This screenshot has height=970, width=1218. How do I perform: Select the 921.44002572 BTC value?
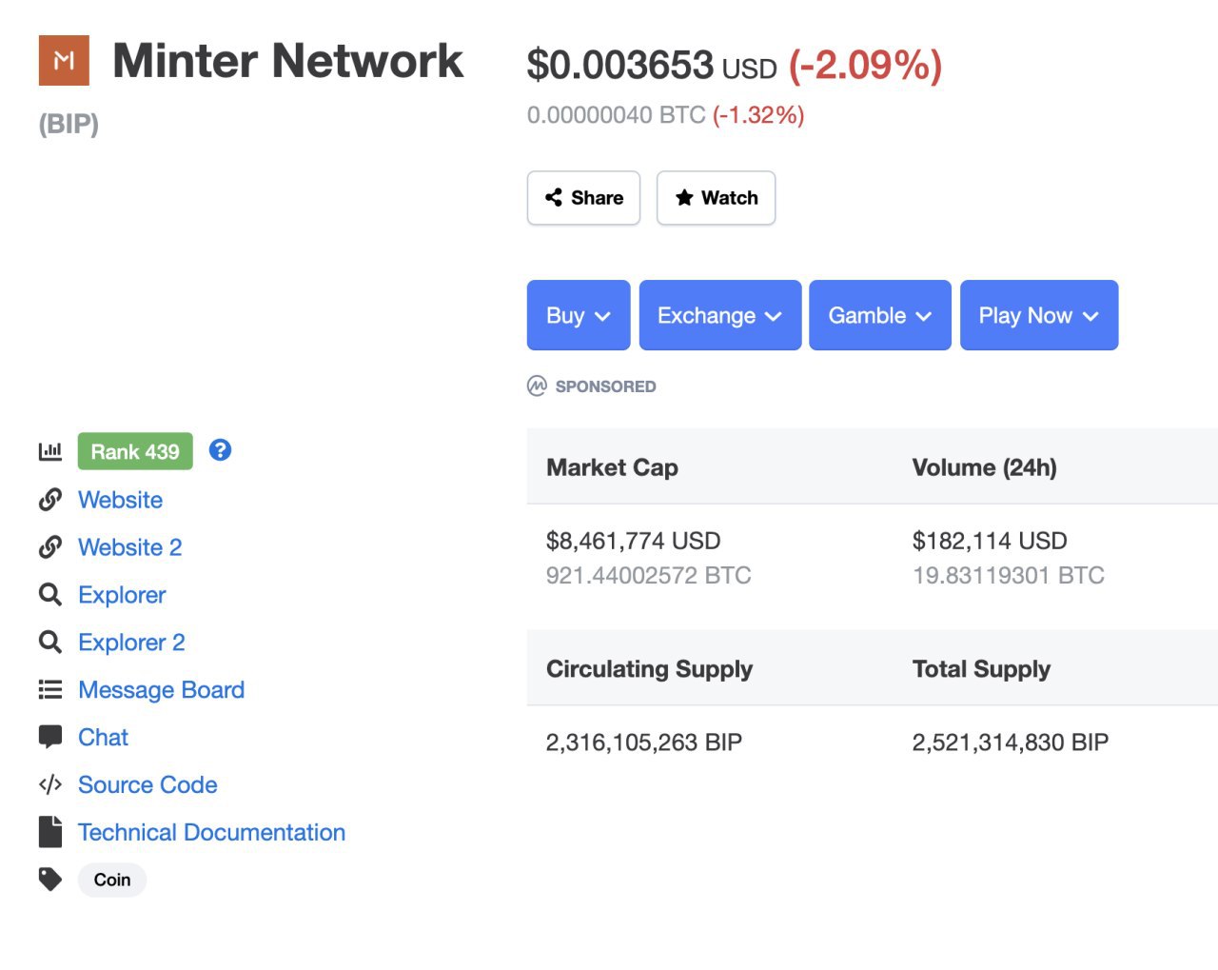[x=648, y=575]
